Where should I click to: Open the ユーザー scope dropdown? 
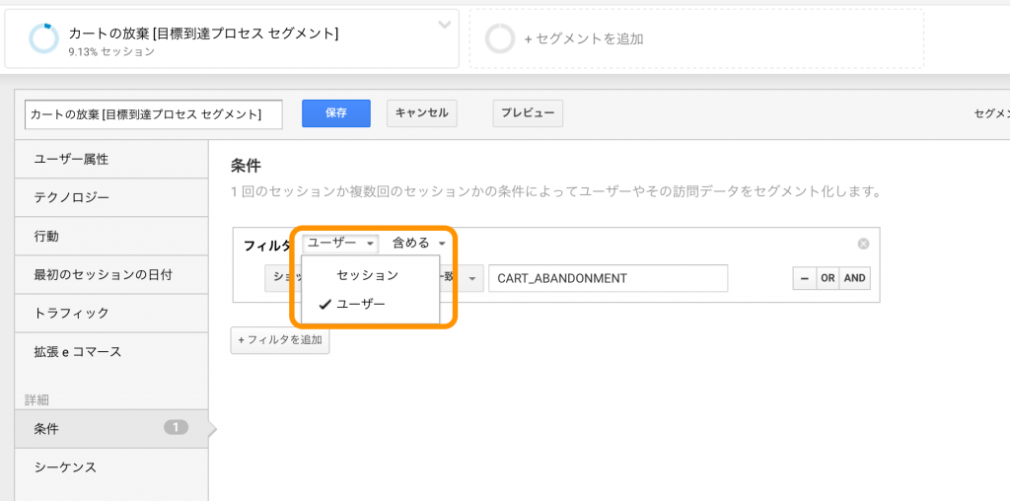(x=340, y=244)
